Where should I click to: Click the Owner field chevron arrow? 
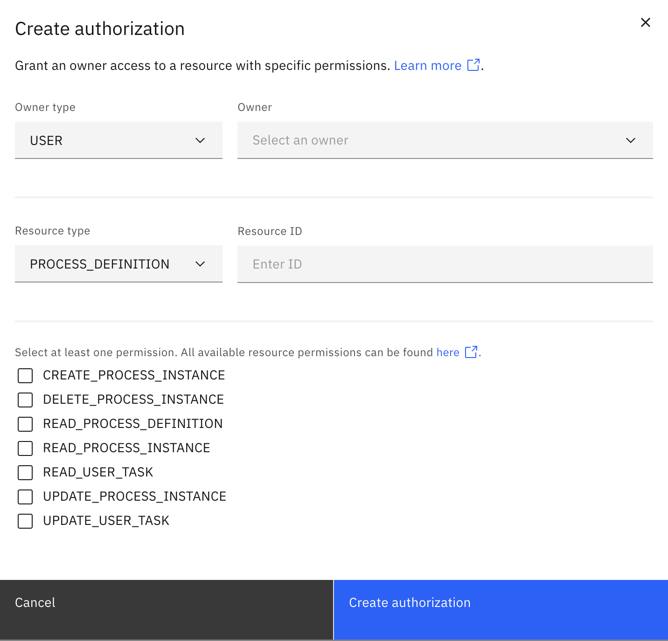630,140
